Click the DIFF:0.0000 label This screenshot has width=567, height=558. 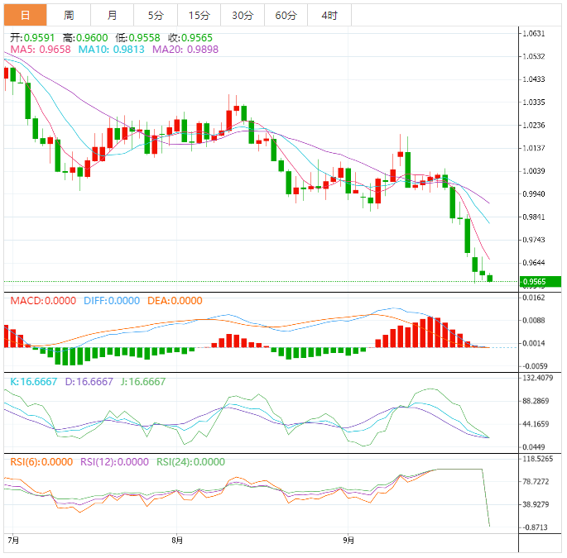click(112, 300)
